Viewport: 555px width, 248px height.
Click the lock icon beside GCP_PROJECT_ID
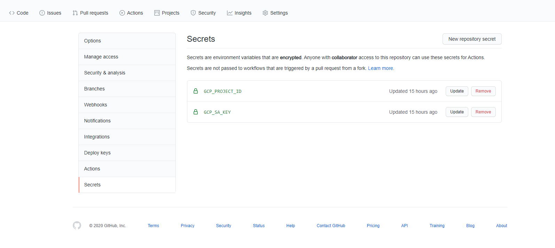coord(196,91)
